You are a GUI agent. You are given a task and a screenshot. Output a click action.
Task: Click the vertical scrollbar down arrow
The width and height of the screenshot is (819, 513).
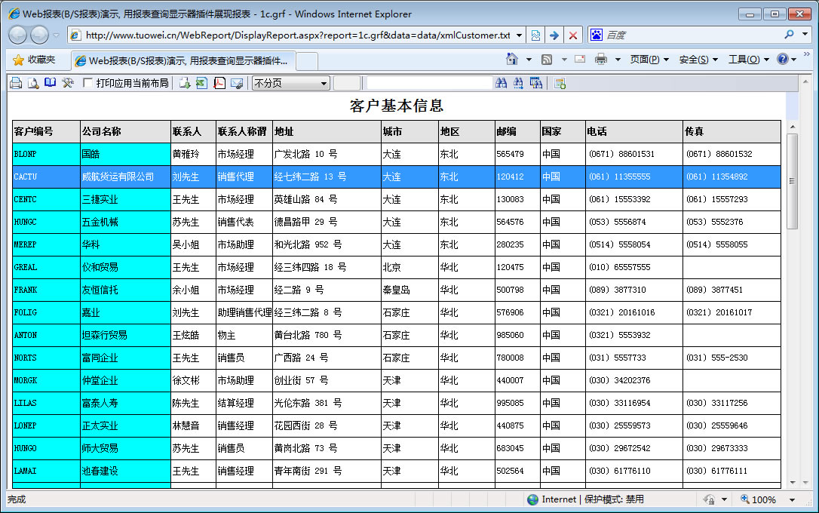(792, 483)
